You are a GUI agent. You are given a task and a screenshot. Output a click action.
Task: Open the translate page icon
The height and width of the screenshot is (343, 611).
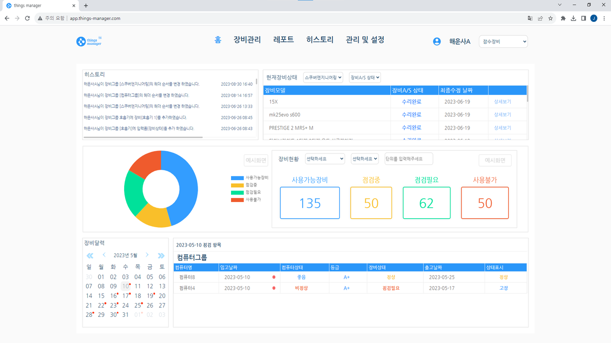530,18
